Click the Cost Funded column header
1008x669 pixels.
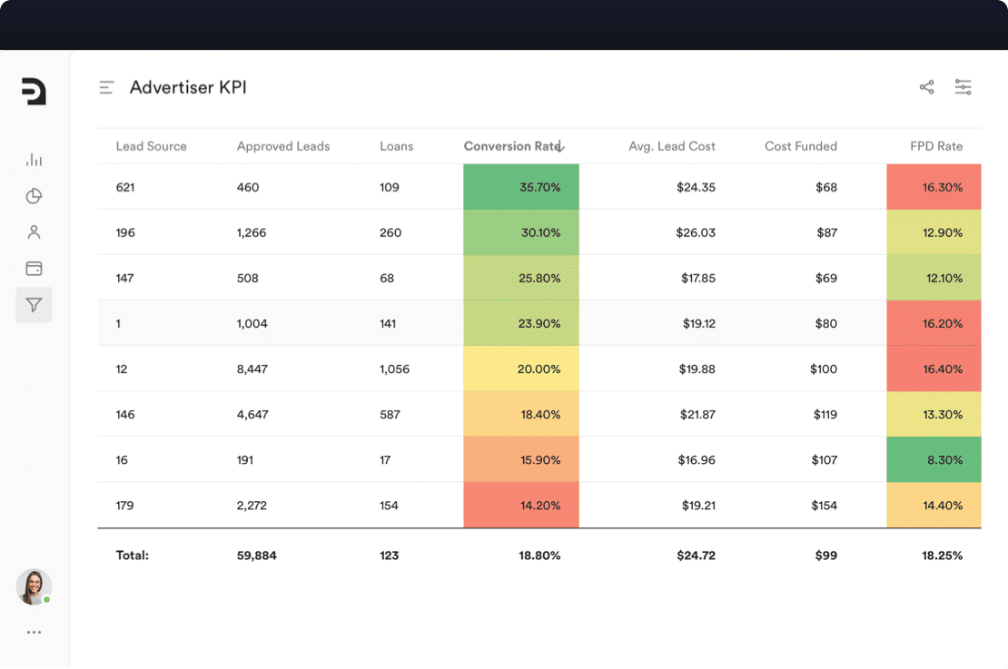[800, 145]
